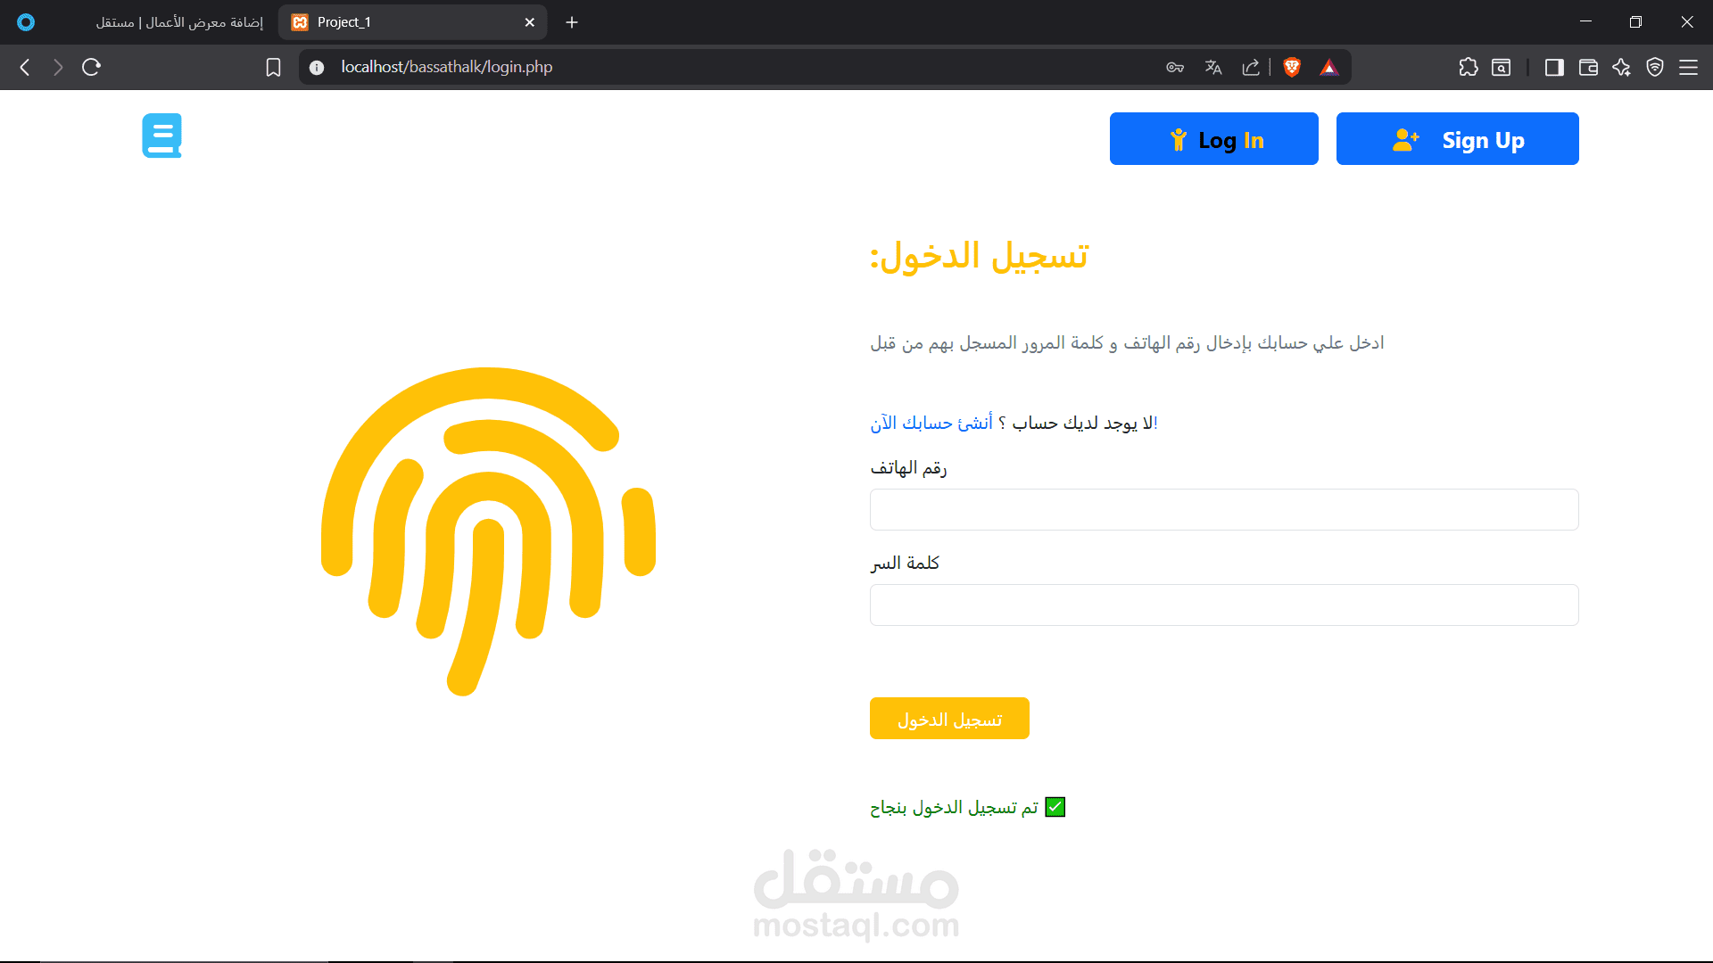1713x963 pixels.
Task: Open Leo AI sparkle icon
Action: [x=1621, y=67]
